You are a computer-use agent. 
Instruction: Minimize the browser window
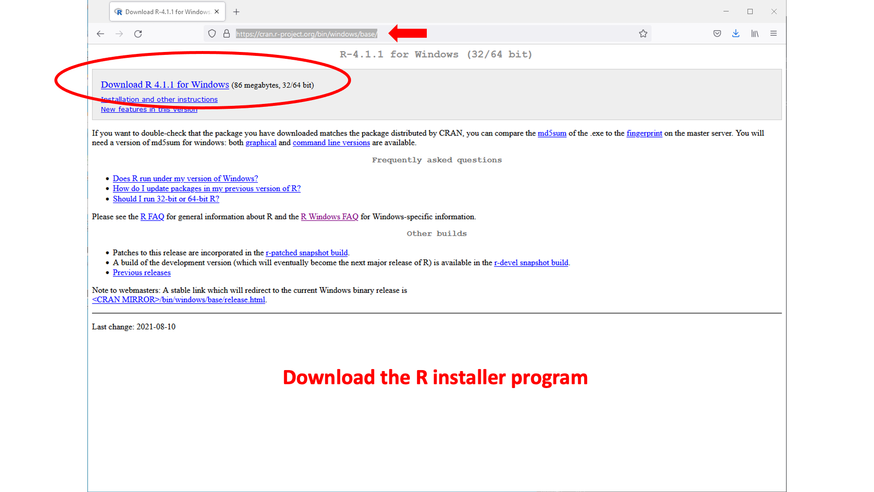click(726, 12)
